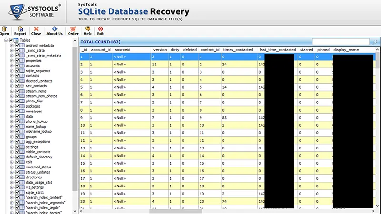381x214 pixels.
Task: Toggle the phone_lookup checkbox
Action: (x=17, y=121)
